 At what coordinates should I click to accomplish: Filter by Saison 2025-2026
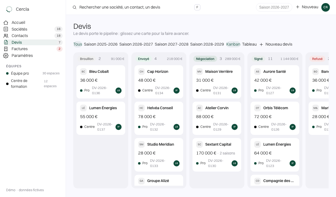(101, 44)
